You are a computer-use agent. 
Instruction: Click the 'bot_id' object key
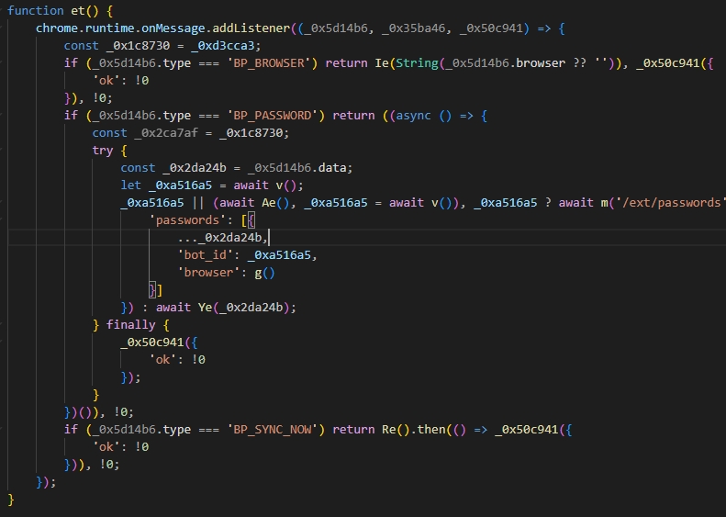coord(205,254)
